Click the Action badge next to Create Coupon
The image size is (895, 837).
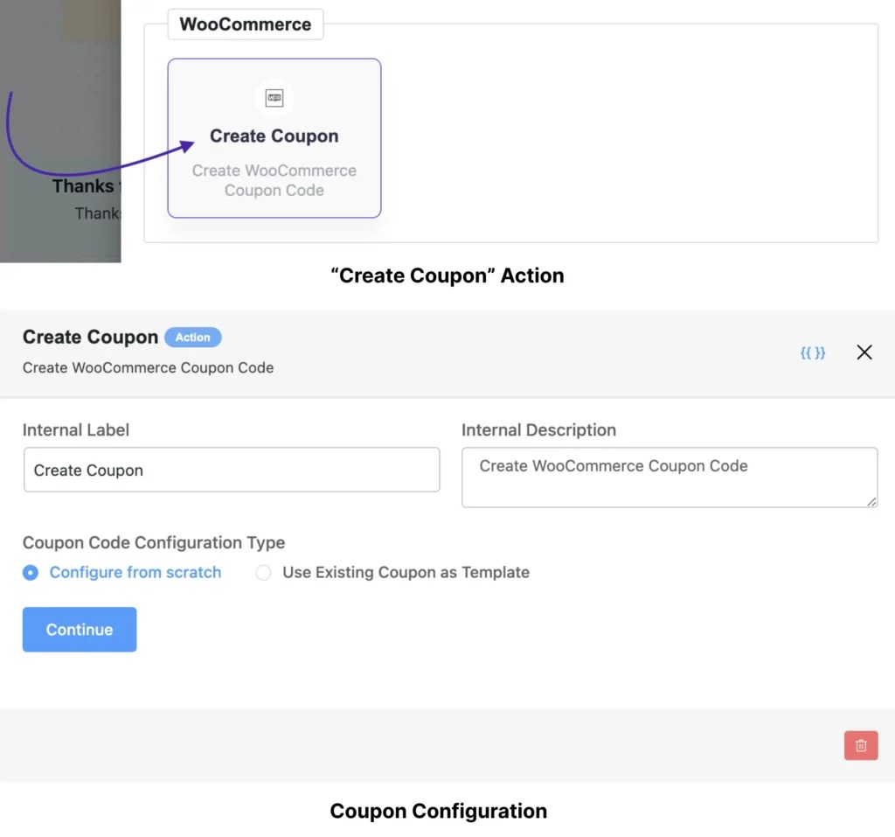193,338
